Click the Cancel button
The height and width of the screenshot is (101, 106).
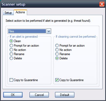point(39,95)
